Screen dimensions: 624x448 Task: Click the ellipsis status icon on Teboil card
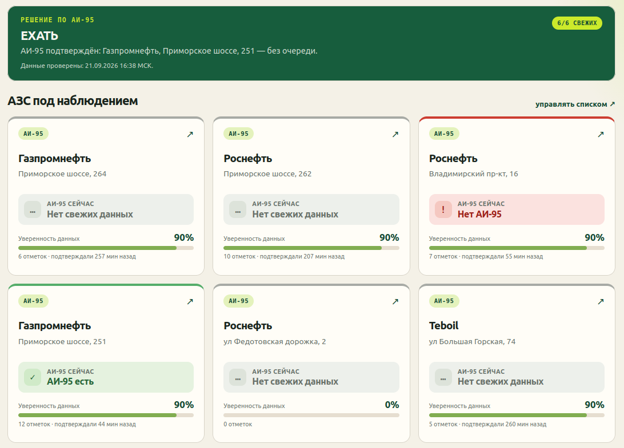(443, 377)
